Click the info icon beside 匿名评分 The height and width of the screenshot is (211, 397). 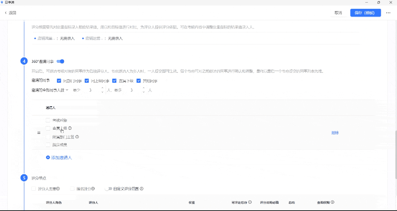[93, 189]
